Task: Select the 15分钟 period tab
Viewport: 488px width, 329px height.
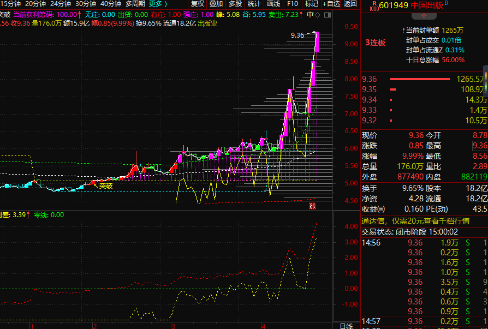Action: pyautogui.click(x=11, y=4)
